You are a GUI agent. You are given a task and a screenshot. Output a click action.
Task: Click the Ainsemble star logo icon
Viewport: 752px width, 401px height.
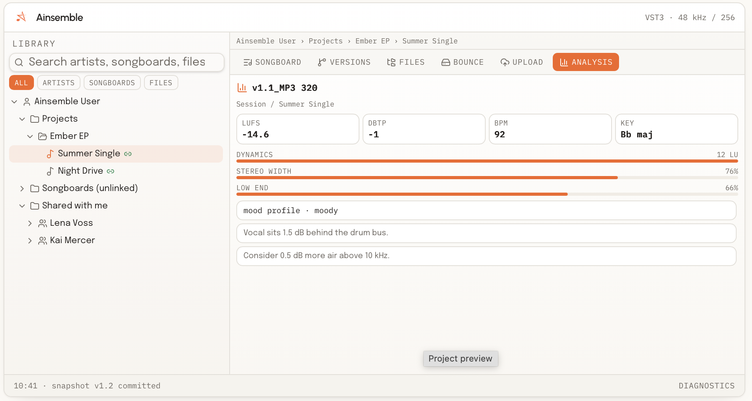click(21, 17)
